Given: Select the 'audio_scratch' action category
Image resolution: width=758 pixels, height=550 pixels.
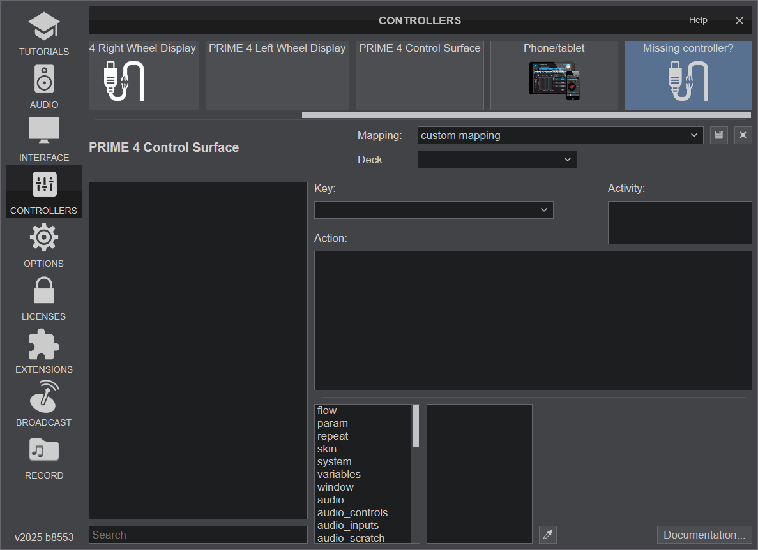Looking at the screenshot, I should pyautogui.click(x=363, y=537).
